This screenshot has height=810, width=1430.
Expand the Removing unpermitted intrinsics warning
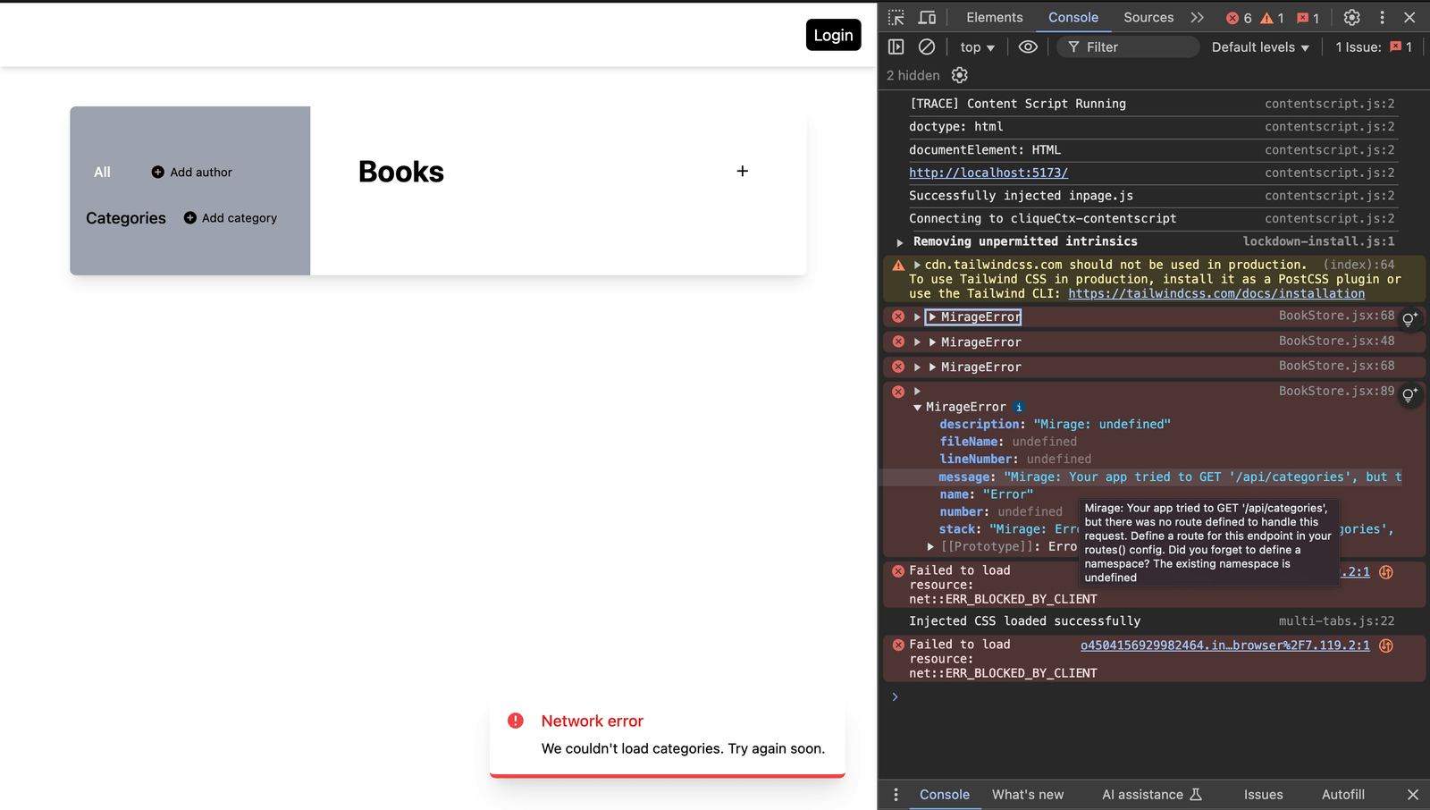click(x=900, y=241)
